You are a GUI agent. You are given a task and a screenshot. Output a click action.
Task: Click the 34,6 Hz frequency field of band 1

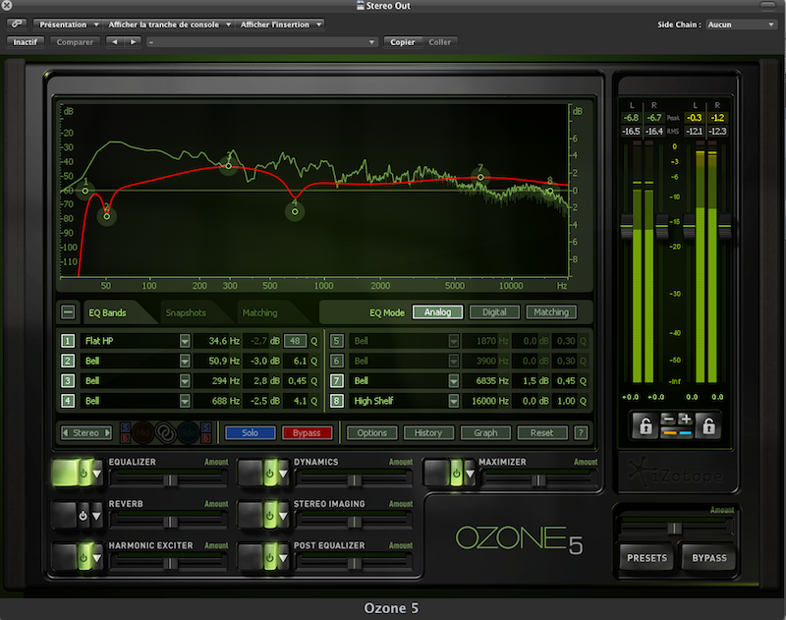pyautogui.click(x=217, y=341)
